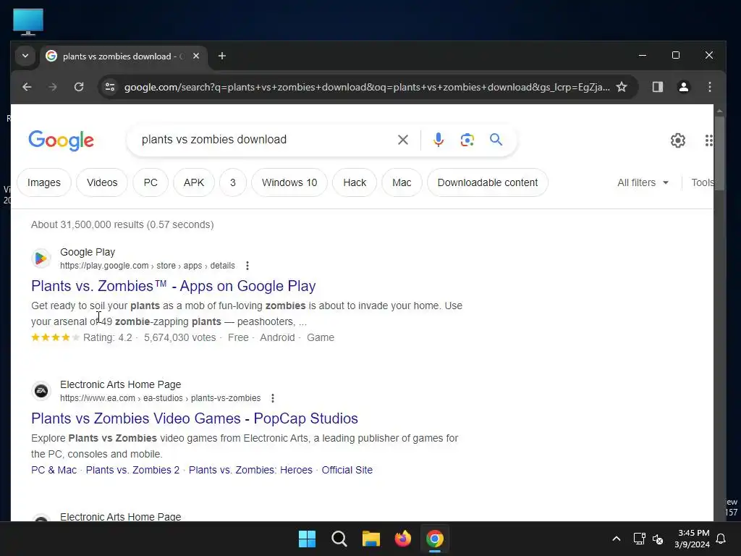Click the network tray icon
741x556 pixels.
[x=639, y=539]
